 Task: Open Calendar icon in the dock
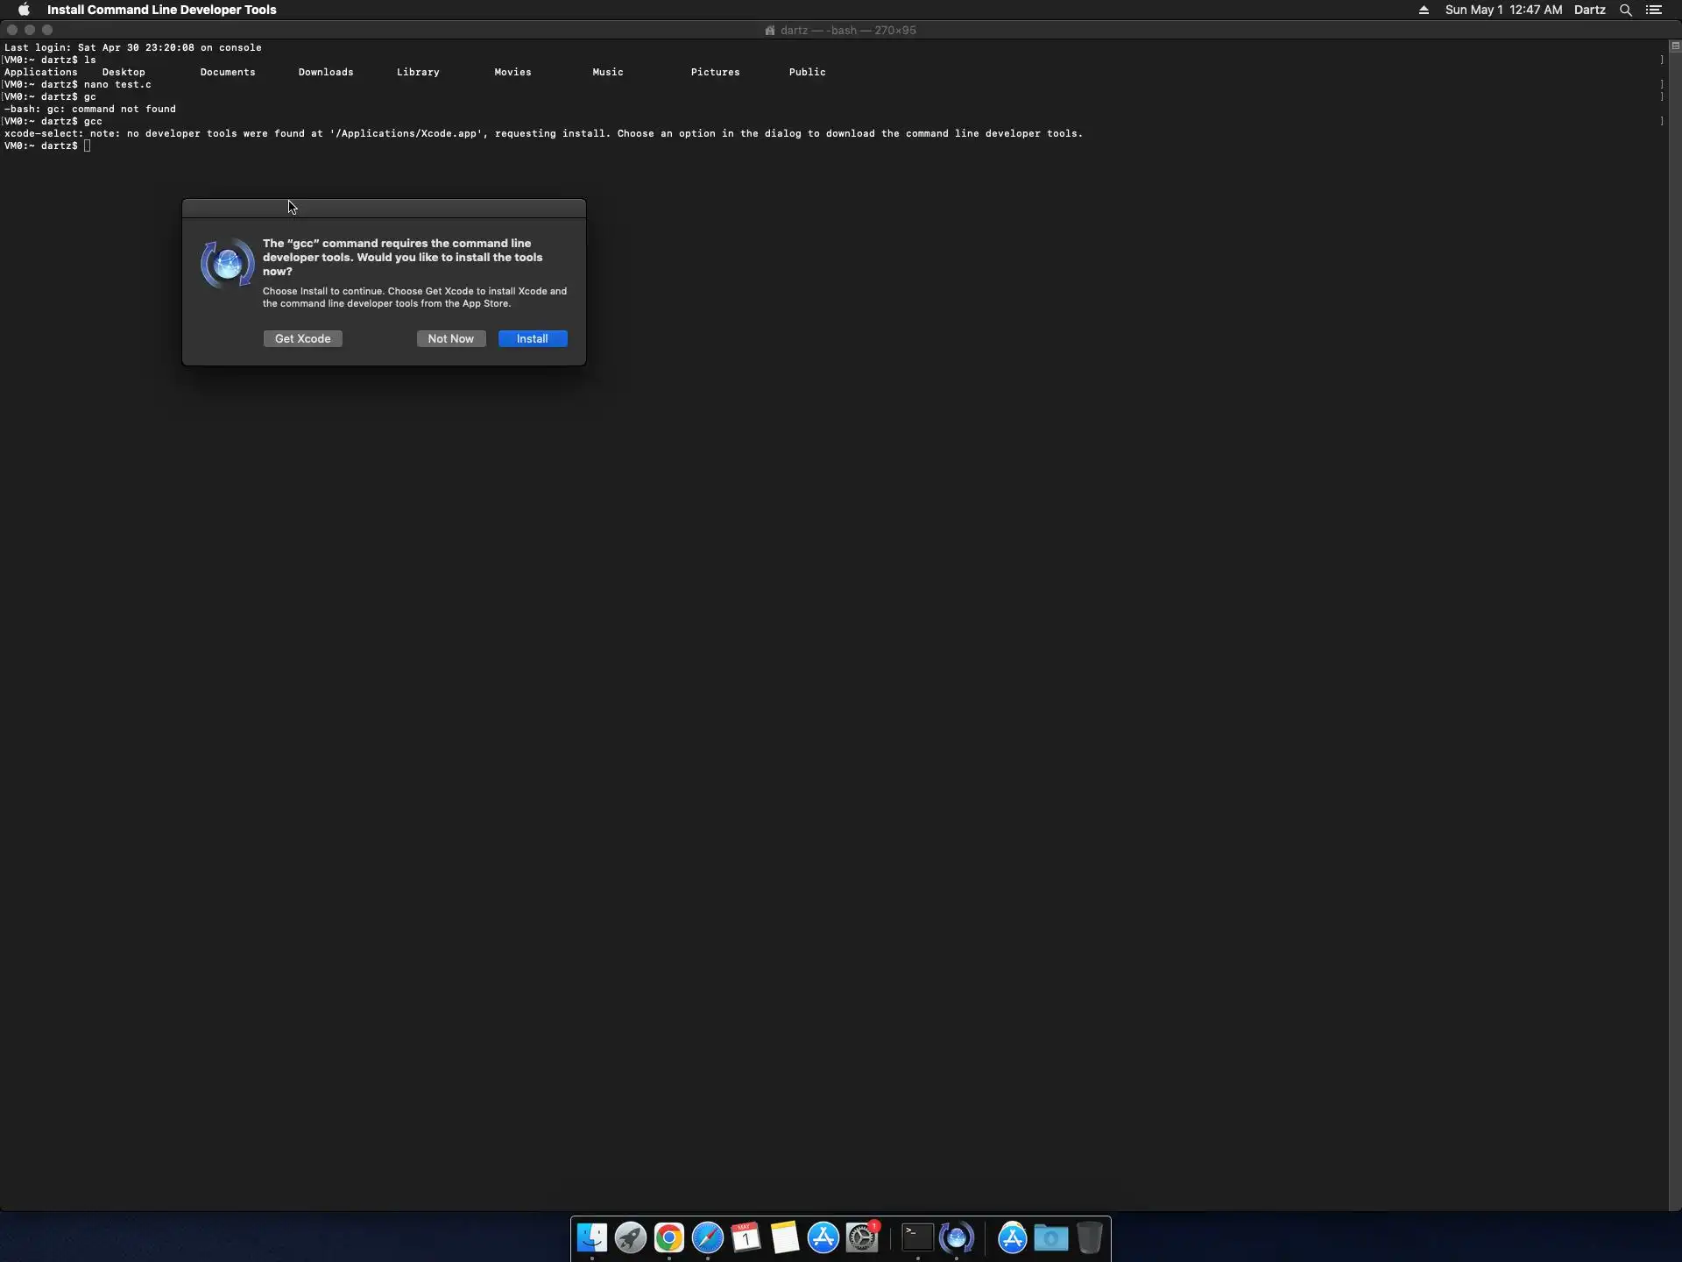pos(746,1237)
